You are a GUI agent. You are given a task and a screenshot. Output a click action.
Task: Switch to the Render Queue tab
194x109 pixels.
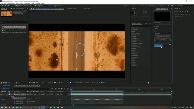[6, 86]
